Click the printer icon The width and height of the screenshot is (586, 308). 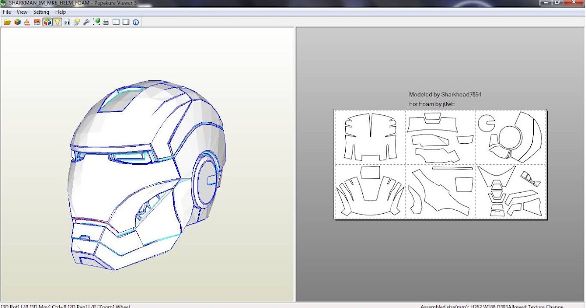106,22
